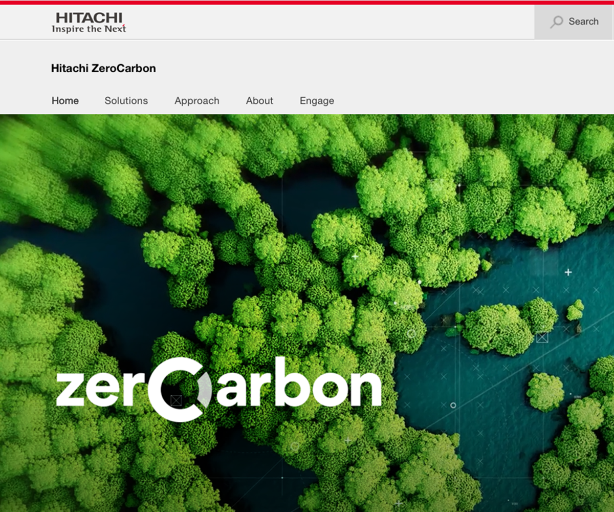Image resolution: width=614 pixels, height=512 pixels.
Task: Open the Solutions menu item
Action: tap(126, 101)
